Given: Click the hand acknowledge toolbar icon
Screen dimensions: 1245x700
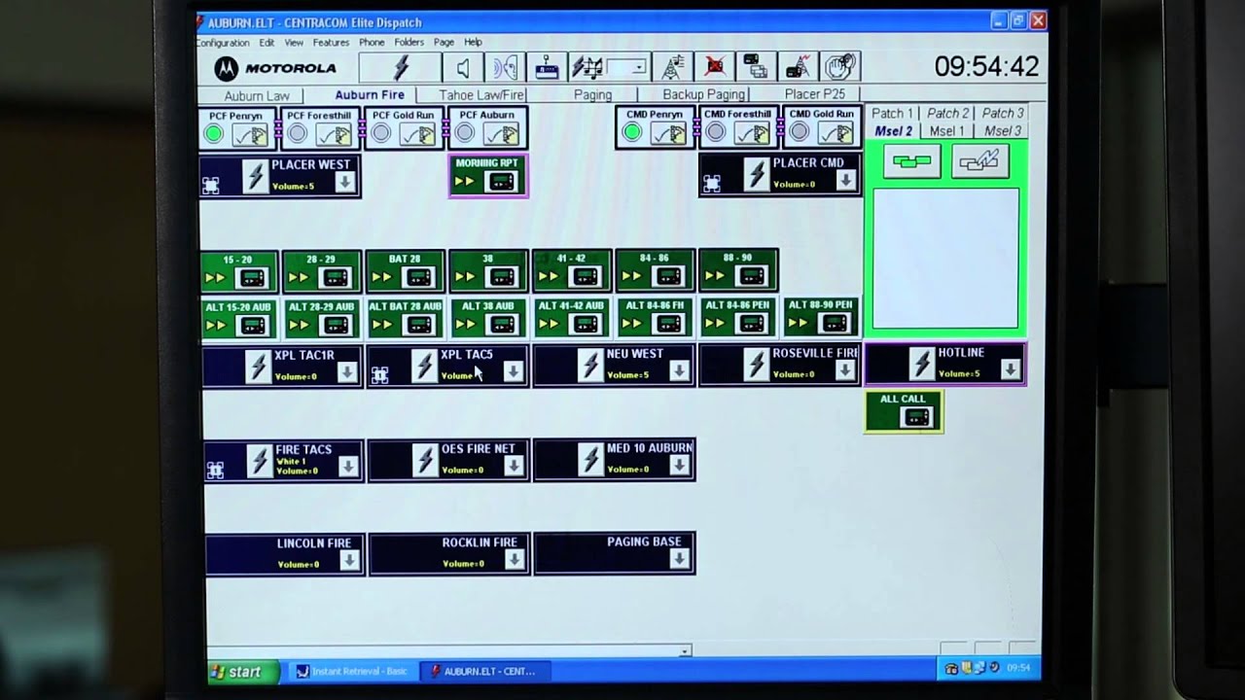Looking at the screenshot, I should 839,67.
